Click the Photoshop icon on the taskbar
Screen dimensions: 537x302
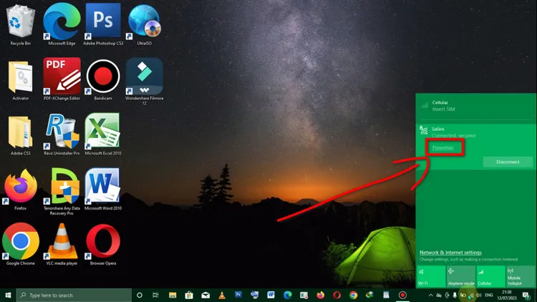(238, 295)
